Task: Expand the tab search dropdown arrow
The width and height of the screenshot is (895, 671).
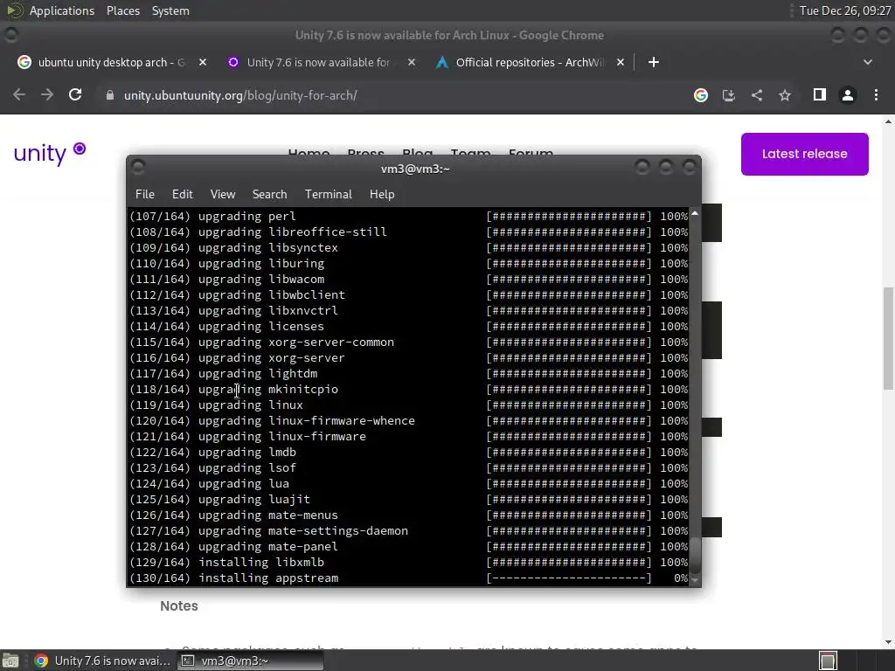Action: 868,62
